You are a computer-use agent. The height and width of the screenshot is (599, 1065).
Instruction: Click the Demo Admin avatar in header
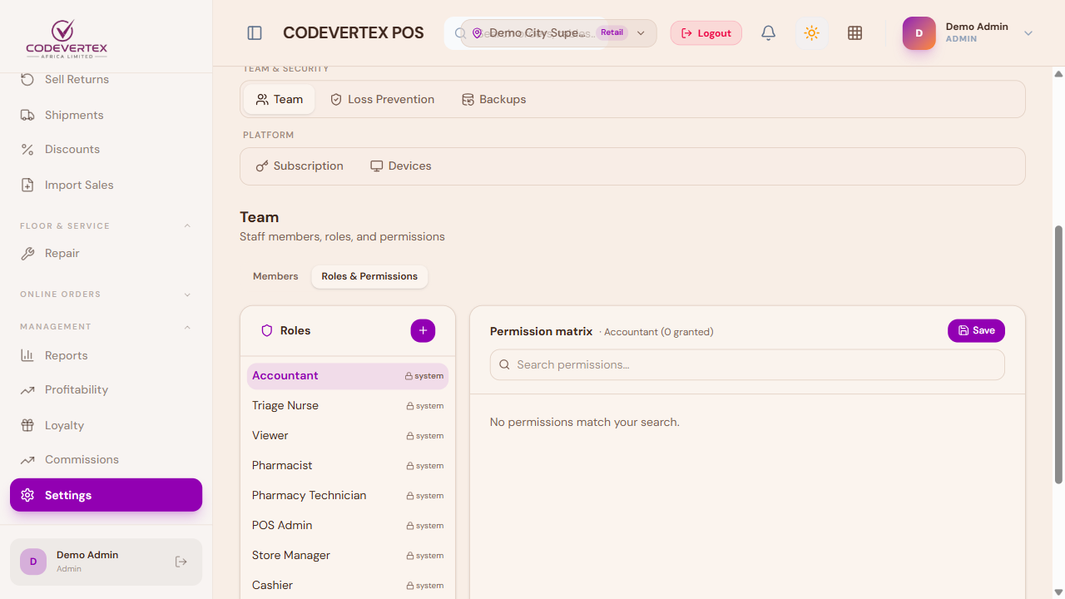click(919, 33)
